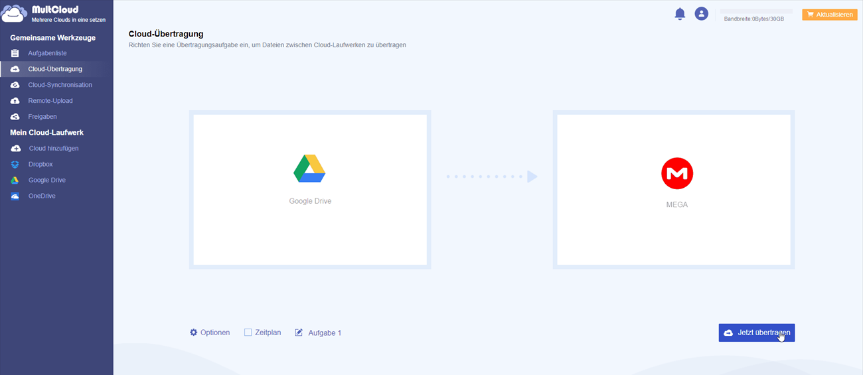The height and width of the screenshot is (375, 863).
Task: Select Cloud-Übertragung menu item
Action: coord(56,69)
